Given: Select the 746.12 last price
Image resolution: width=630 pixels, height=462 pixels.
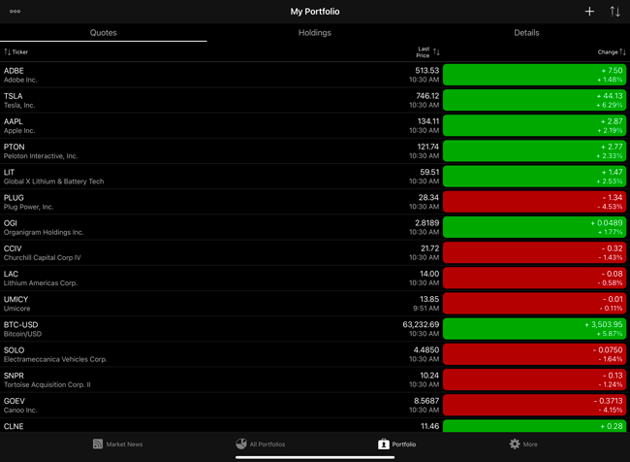Looking at the screenshot, I should click(x=427, y=96).
